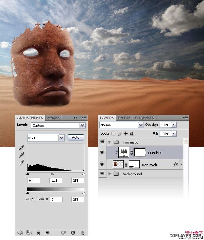This screenshot has width=204, height=240.
Task: Click the Auto levels button
Action: [x=76, y=137]
